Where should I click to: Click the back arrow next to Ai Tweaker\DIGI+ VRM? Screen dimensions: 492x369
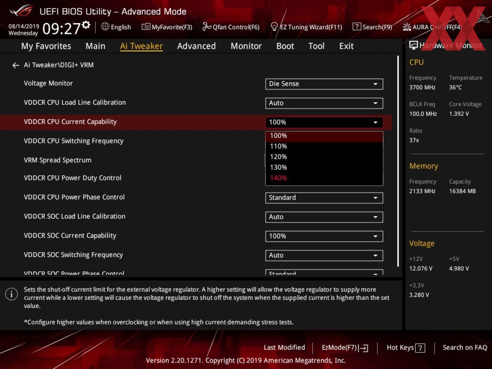coord(16,65)
